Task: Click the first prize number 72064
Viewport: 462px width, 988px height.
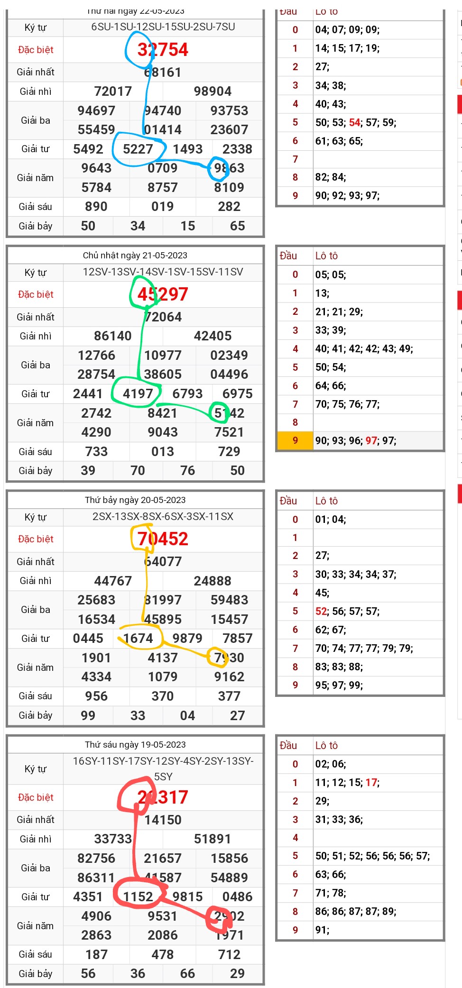Action: [163, 317]
